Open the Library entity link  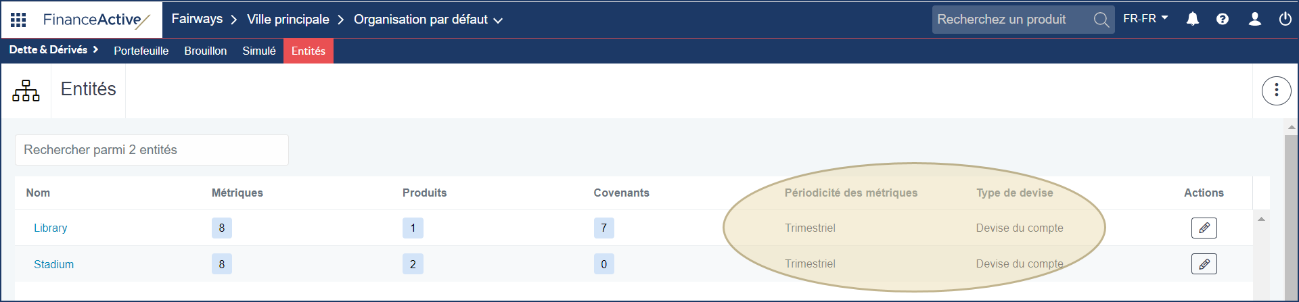tap(51, 228)
